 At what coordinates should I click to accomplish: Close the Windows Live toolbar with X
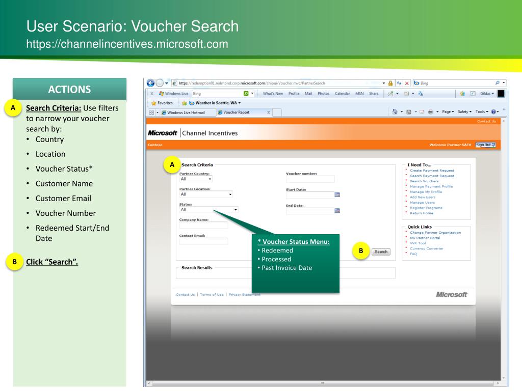[x=152, y=94]
